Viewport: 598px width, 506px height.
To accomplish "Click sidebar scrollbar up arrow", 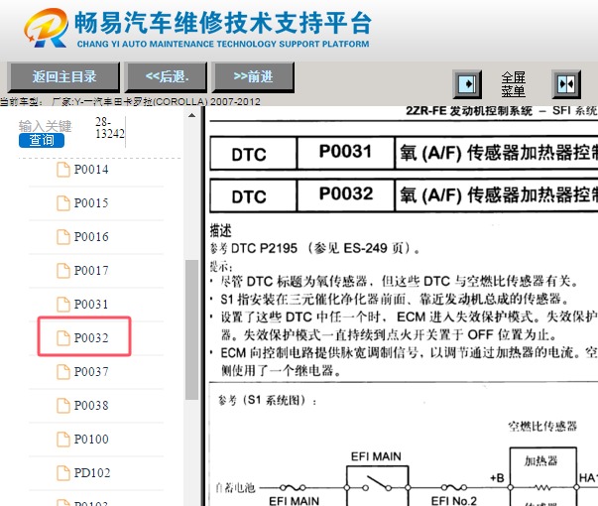I will pos(191,115).
